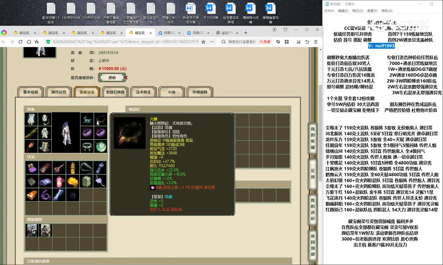The height and width of the screenshot is (265, 443).
Task: Click the character figure in equipment panel
Action: pyautogui.click(x=66, y=133)
